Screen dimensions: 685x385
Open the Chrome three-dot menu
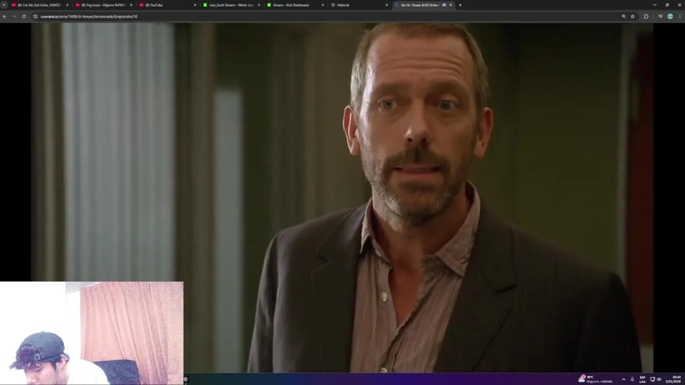pyautogui.click(x=680, y=17)
